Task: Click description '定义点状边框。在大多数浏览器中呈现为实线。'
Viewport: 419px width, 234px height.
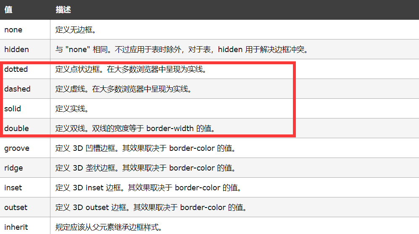Action: tap(131, 69)
